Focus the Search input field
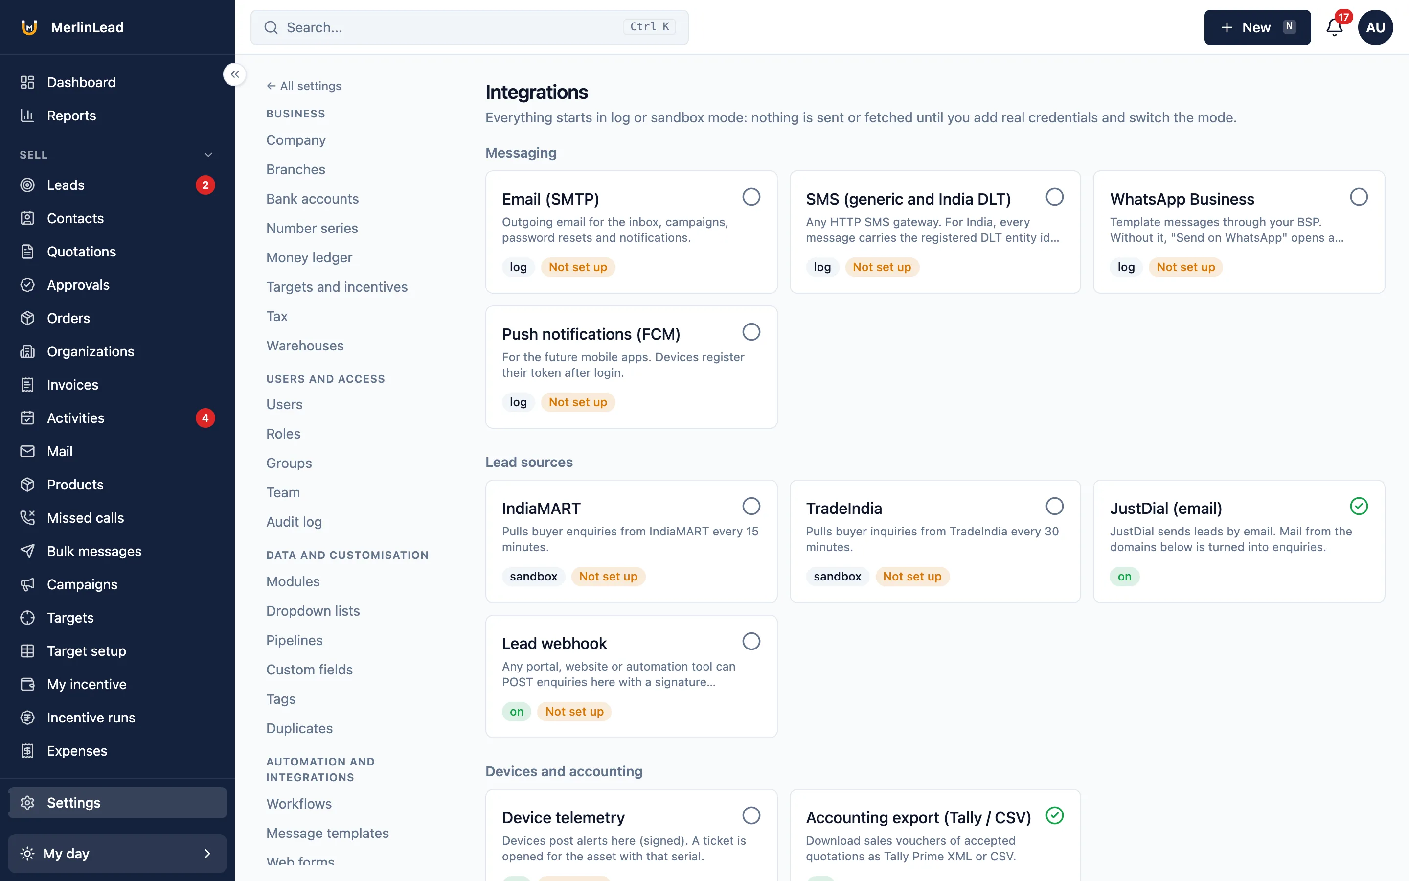The image size is (1409, 881). point(469,27)
